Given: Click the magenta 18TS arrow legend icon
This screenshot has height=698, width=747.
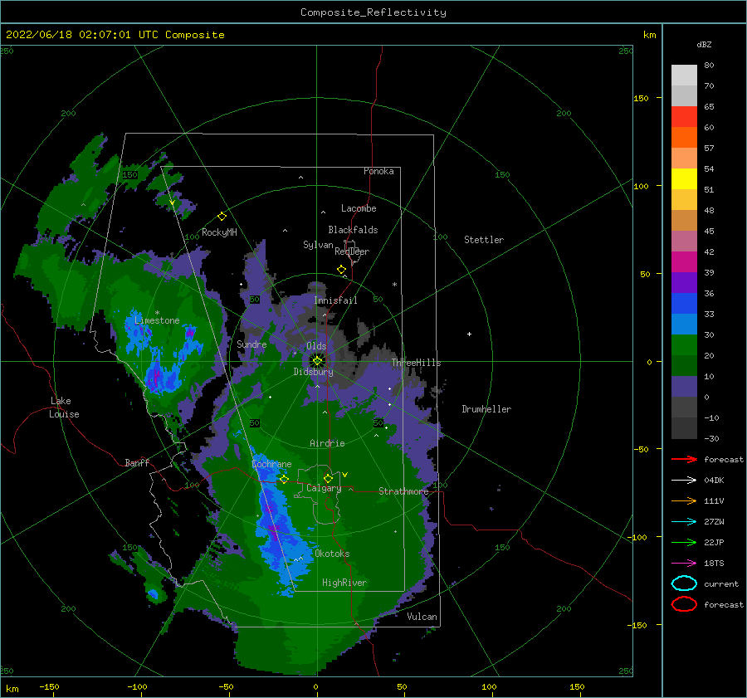Looking at the screenshot, I should point(684,564).
